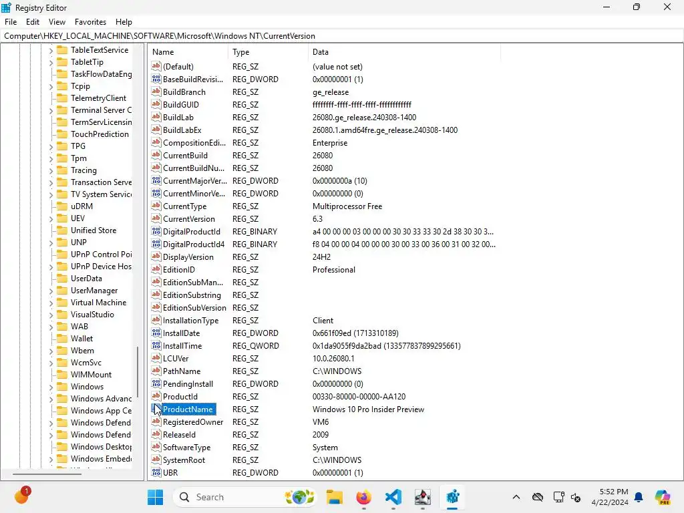The width and height of the screenshot is (684, 513).
Task: Select the TabletTip folder icon
Action: (62, 62)
